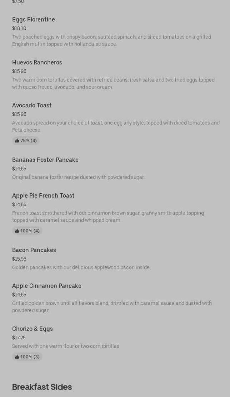The width and height of the screenshot is (230, 397).
Task: Open the Apple Cinnamon Pancake item
Action: (47, 286)
